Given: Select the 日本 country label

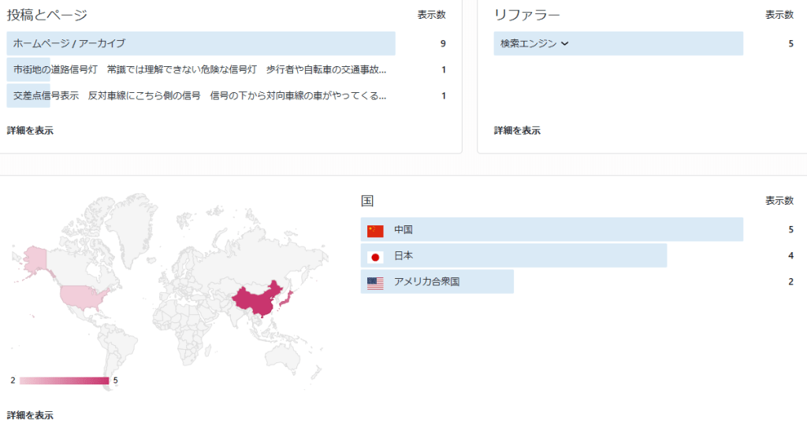Looking at the screenshot, I should coord(403,256).
